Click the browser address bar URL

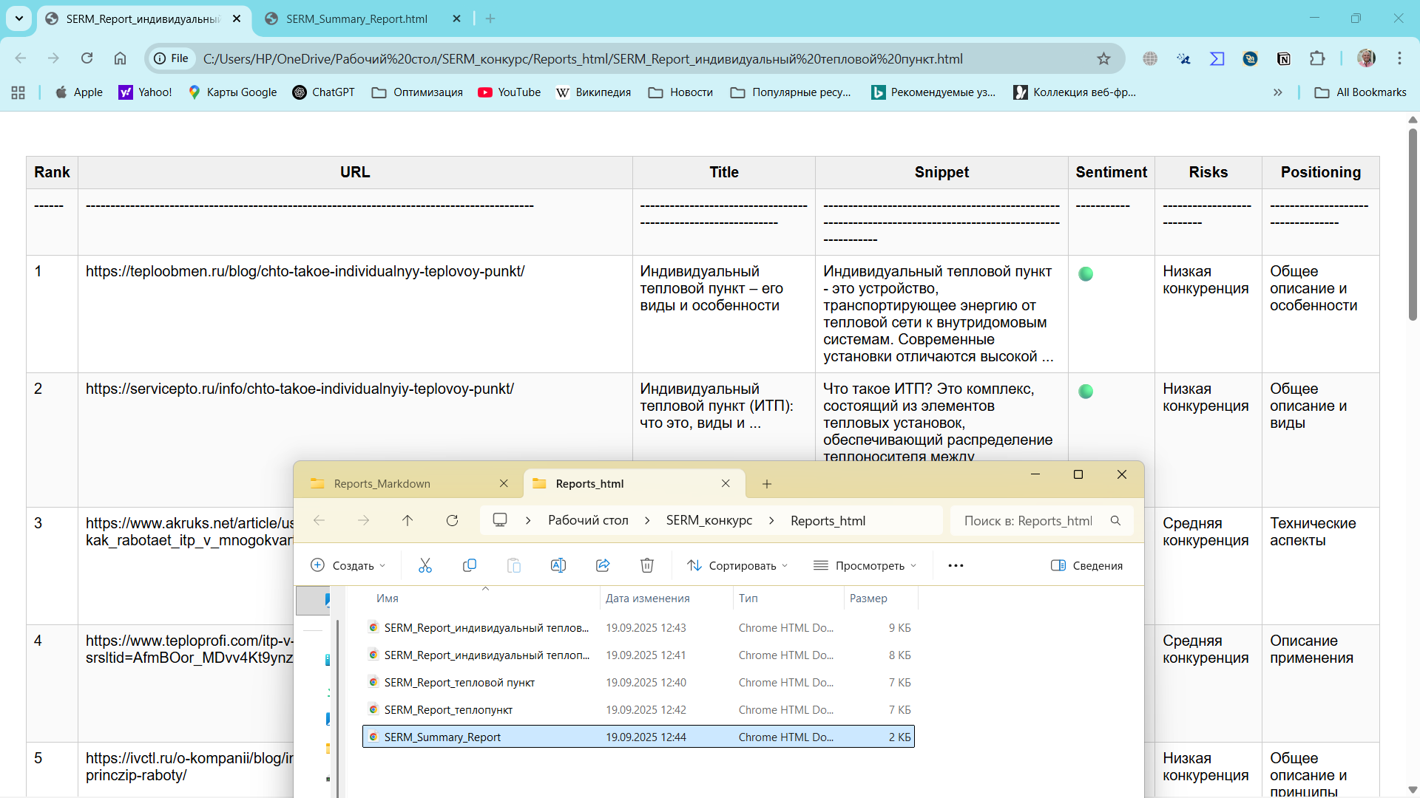coord(583,58)
